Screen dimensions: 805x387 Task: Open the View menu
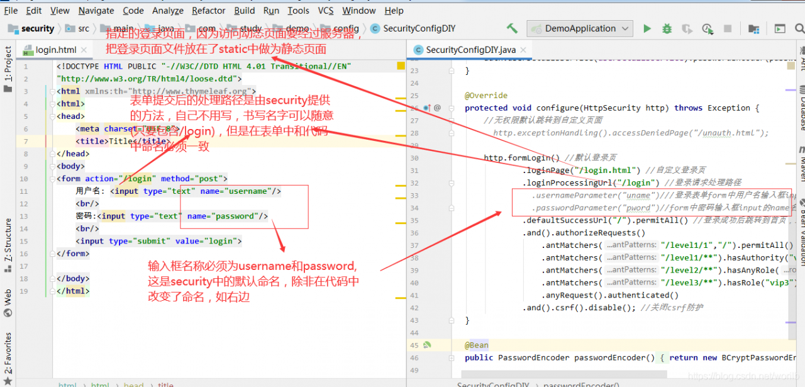(60, 10)
